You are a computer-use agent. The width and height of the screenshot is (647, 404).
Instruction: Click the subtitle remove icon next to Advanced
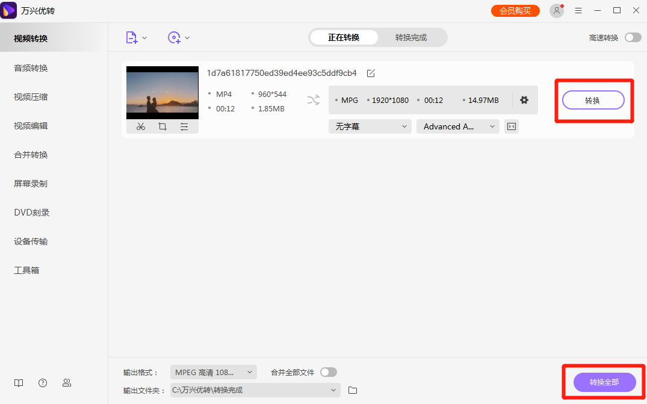(511, 126)
